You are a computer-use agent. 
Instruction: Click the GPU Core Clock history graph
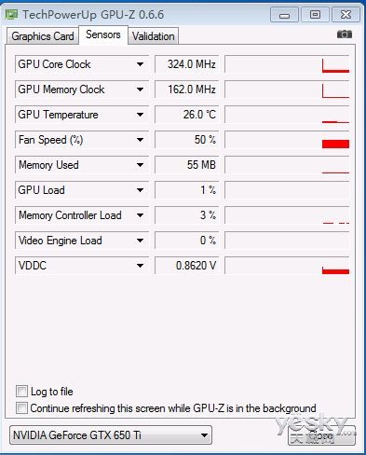click(287, 64)
